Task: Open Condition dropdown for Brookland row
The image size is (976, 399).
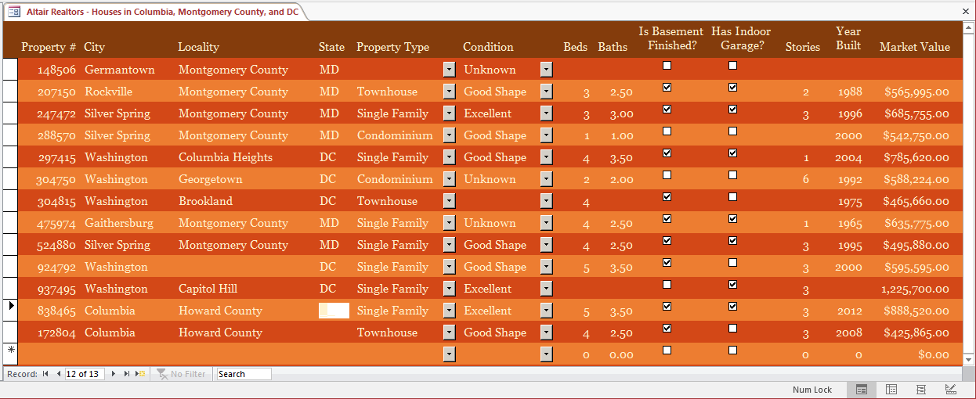Action: click(546, 201)
